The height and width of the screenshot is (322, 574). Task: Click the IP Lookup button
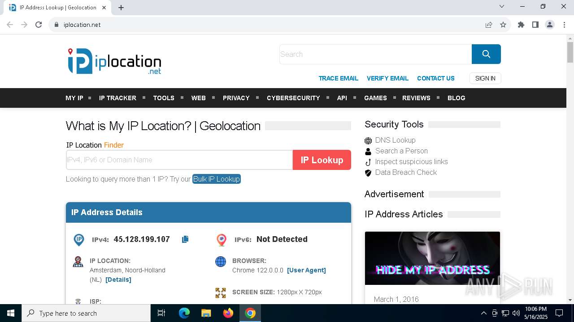click(x=322, y=160)
